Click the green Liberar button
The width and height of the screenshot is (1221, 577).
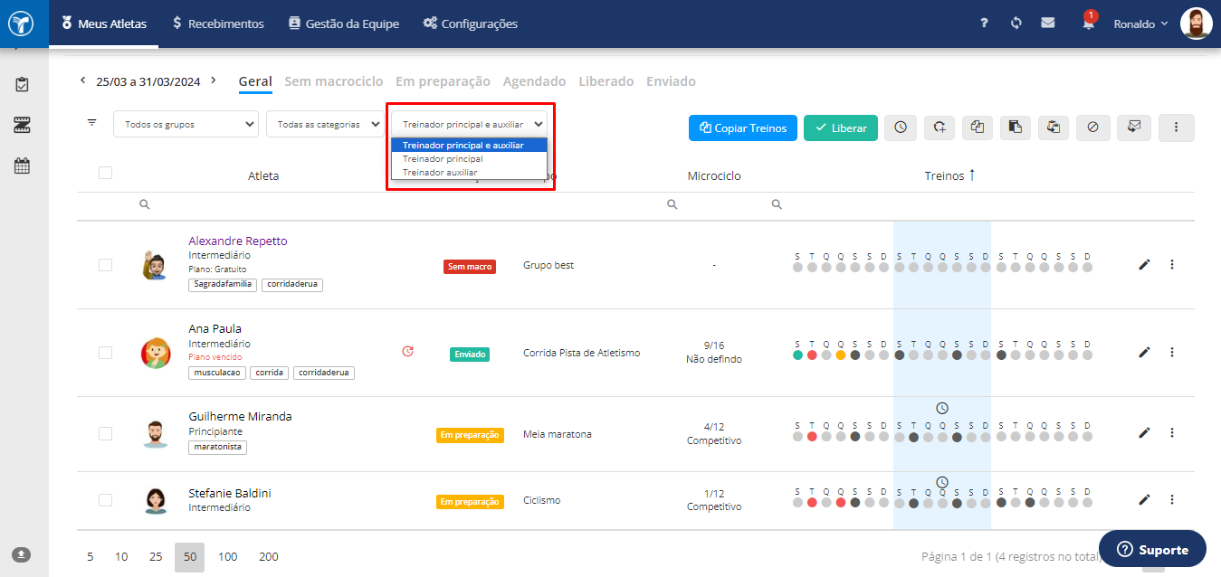pyautogui.click(x=841, y=128)
